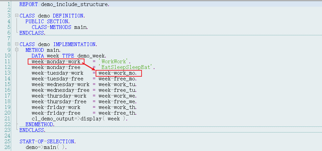This screenshot has height=151, width=322.
Task: Click line number 13 in gutter
Action: (7, 73)
